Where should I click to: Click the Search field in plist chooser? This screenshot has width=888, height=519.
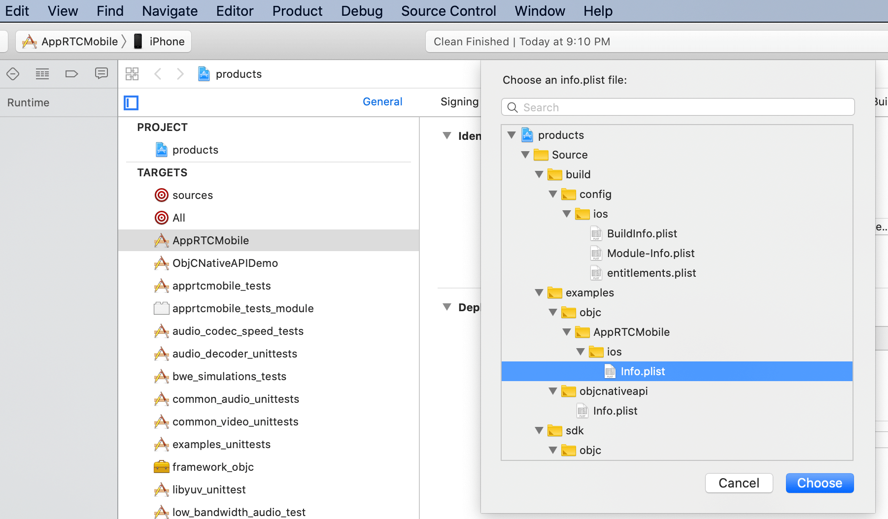pyautogui.click(x=678, y=107)
